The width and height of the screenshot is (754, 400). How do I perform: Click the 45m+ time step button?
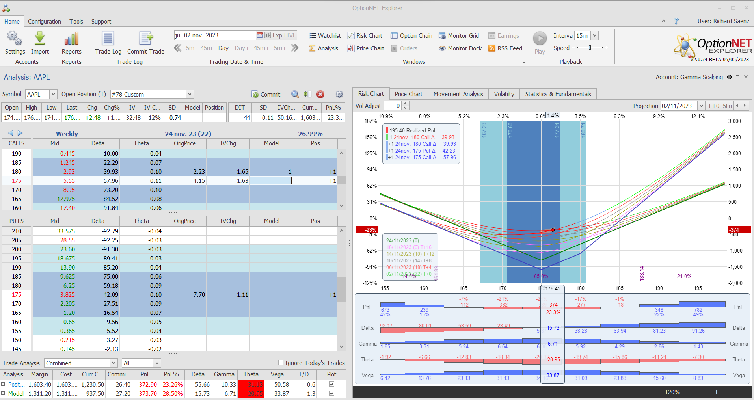coord(261,48)
